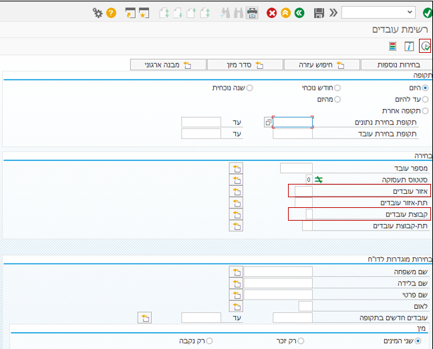Expand the double-chevron toolbar arrow
The height and width of the screenshot is (349, 433).
click(333, 13)
